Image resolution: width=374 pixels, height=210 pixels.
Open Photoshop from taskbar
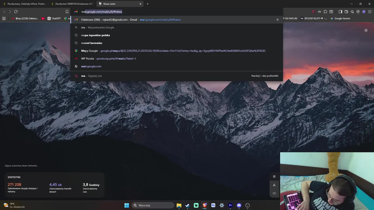[213, 205]
